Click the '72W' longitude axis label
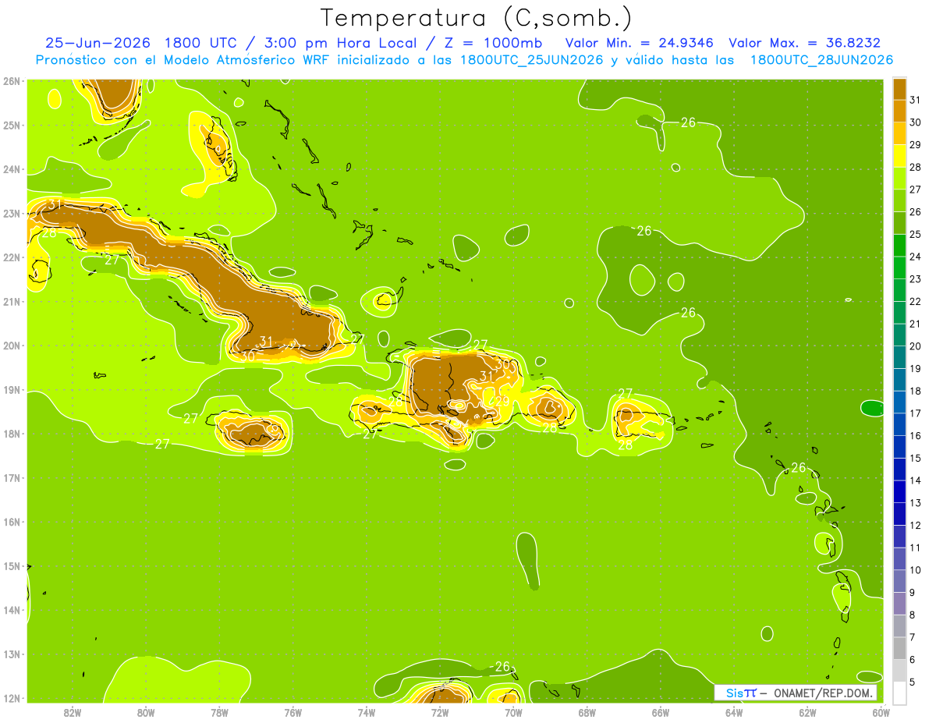936x723 pixels. coord(440,712)
